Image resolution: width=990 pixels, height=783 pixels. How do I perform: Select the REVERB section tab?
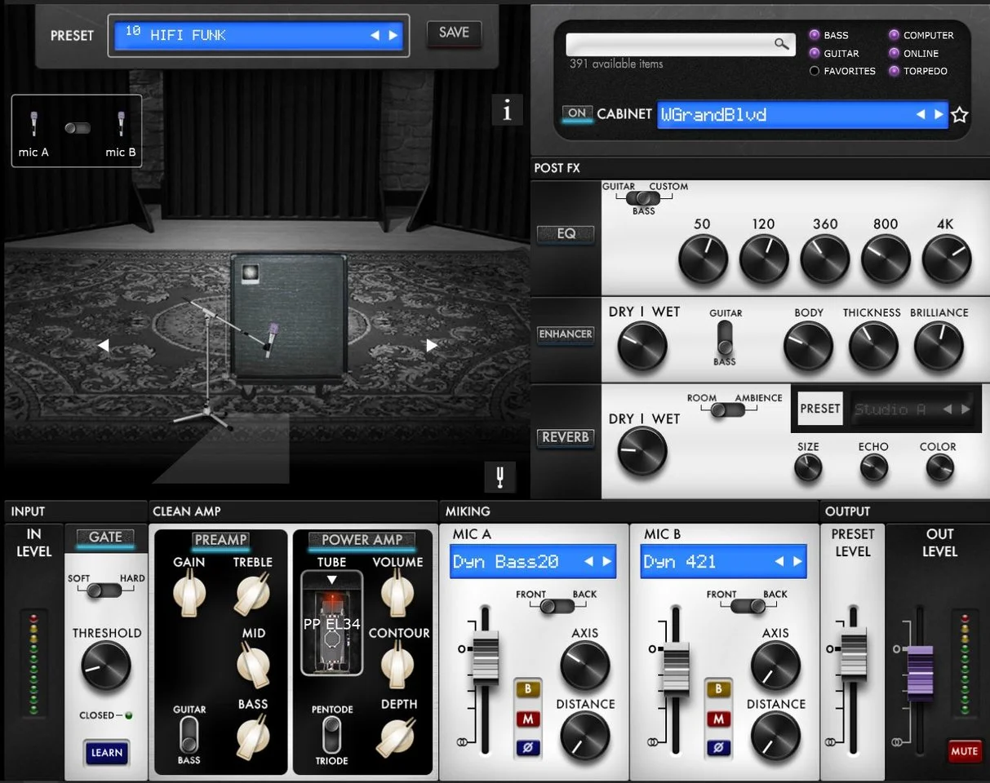click(565, 437)
